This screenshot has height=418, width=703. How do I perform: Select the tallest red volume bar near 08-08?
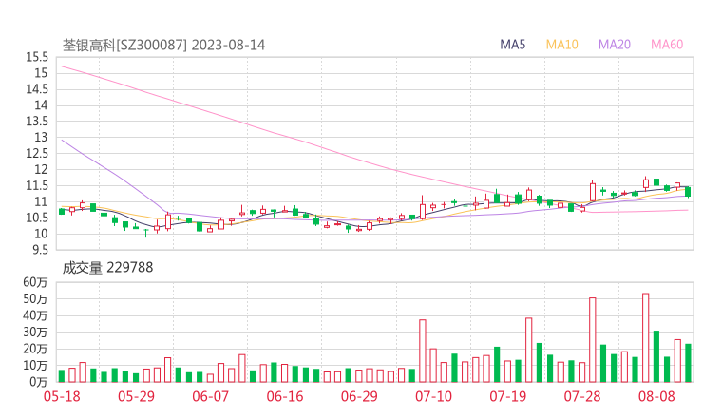pos(646,337)
